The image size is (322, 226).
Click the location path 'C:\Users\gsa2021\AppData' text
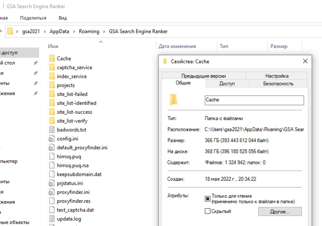point(254,130)
